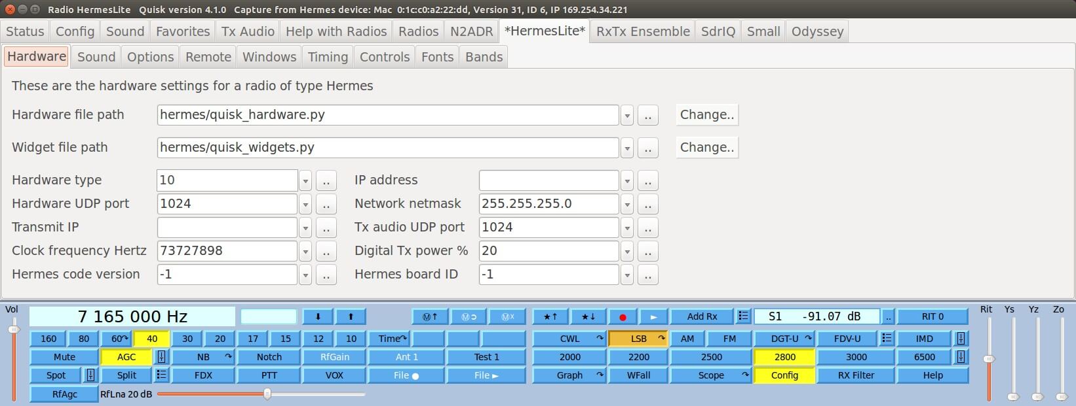Screen dimensions: 1076x406
Task: Click the adjust icon next to AGC
Action: (161, 357)
